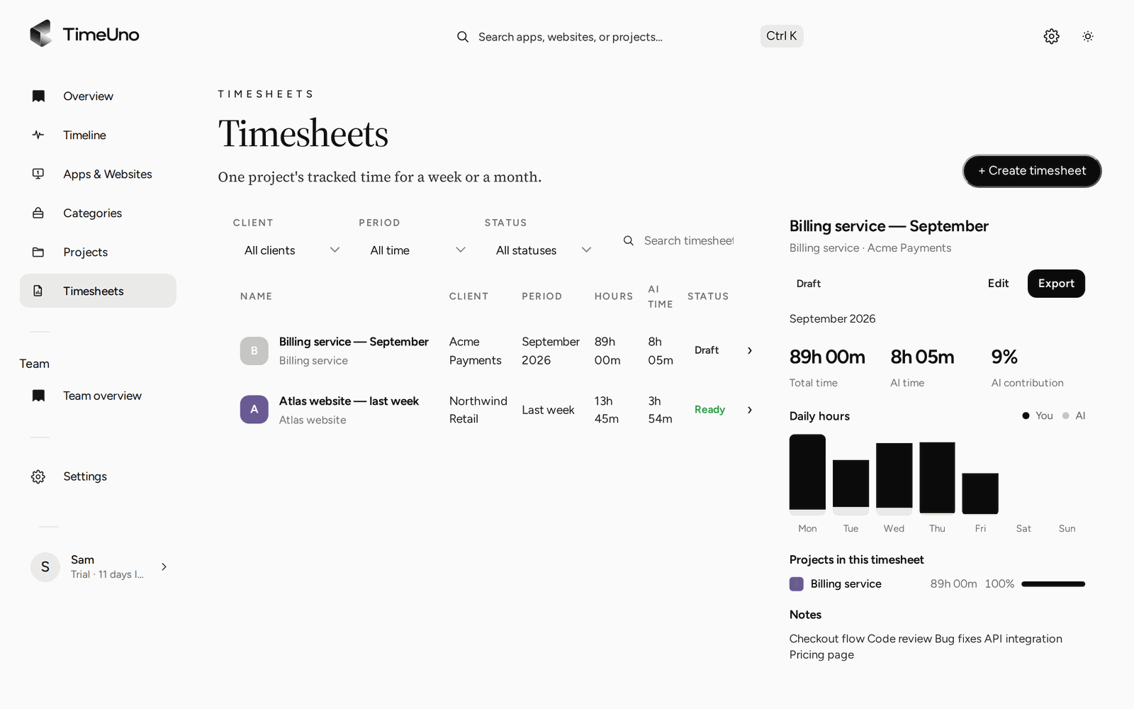Viewport: 1134px width, 709px height.
Task: Click the Thursday daily hours bar
Action: point(937,478)
